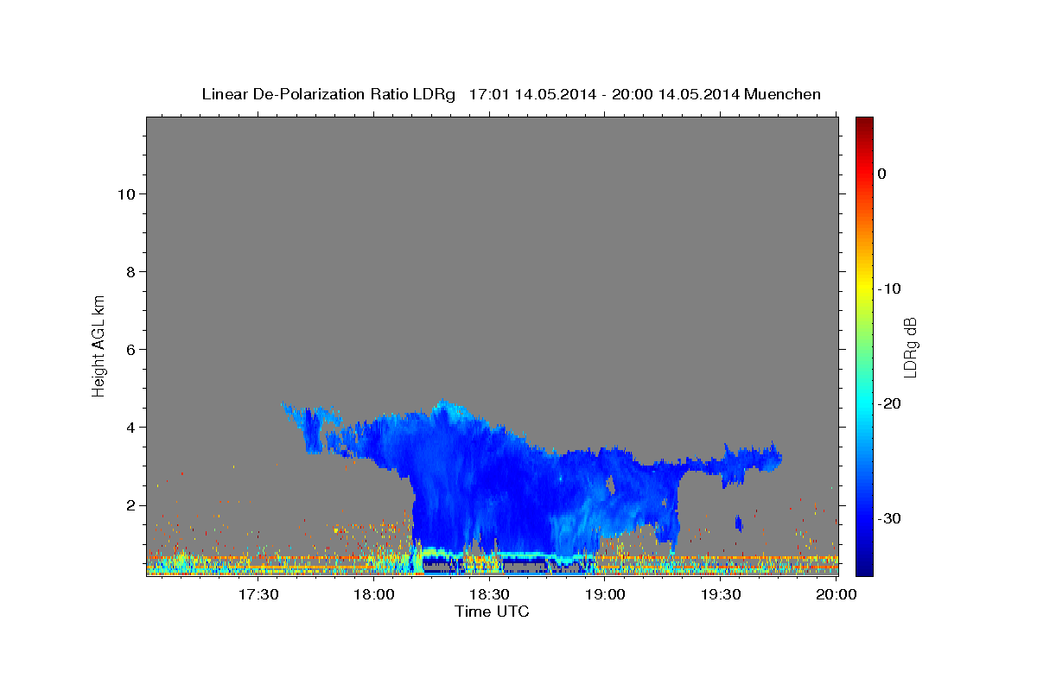The image size is (1037, 691).
Task: Click the dark red top of the colorbar
Action: click(x=864, y=124)
